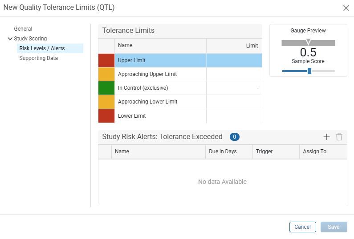Select the Lower Limit row name
Image resolution: width=354 pixels, height=239 pixels.
pos(132,116)
